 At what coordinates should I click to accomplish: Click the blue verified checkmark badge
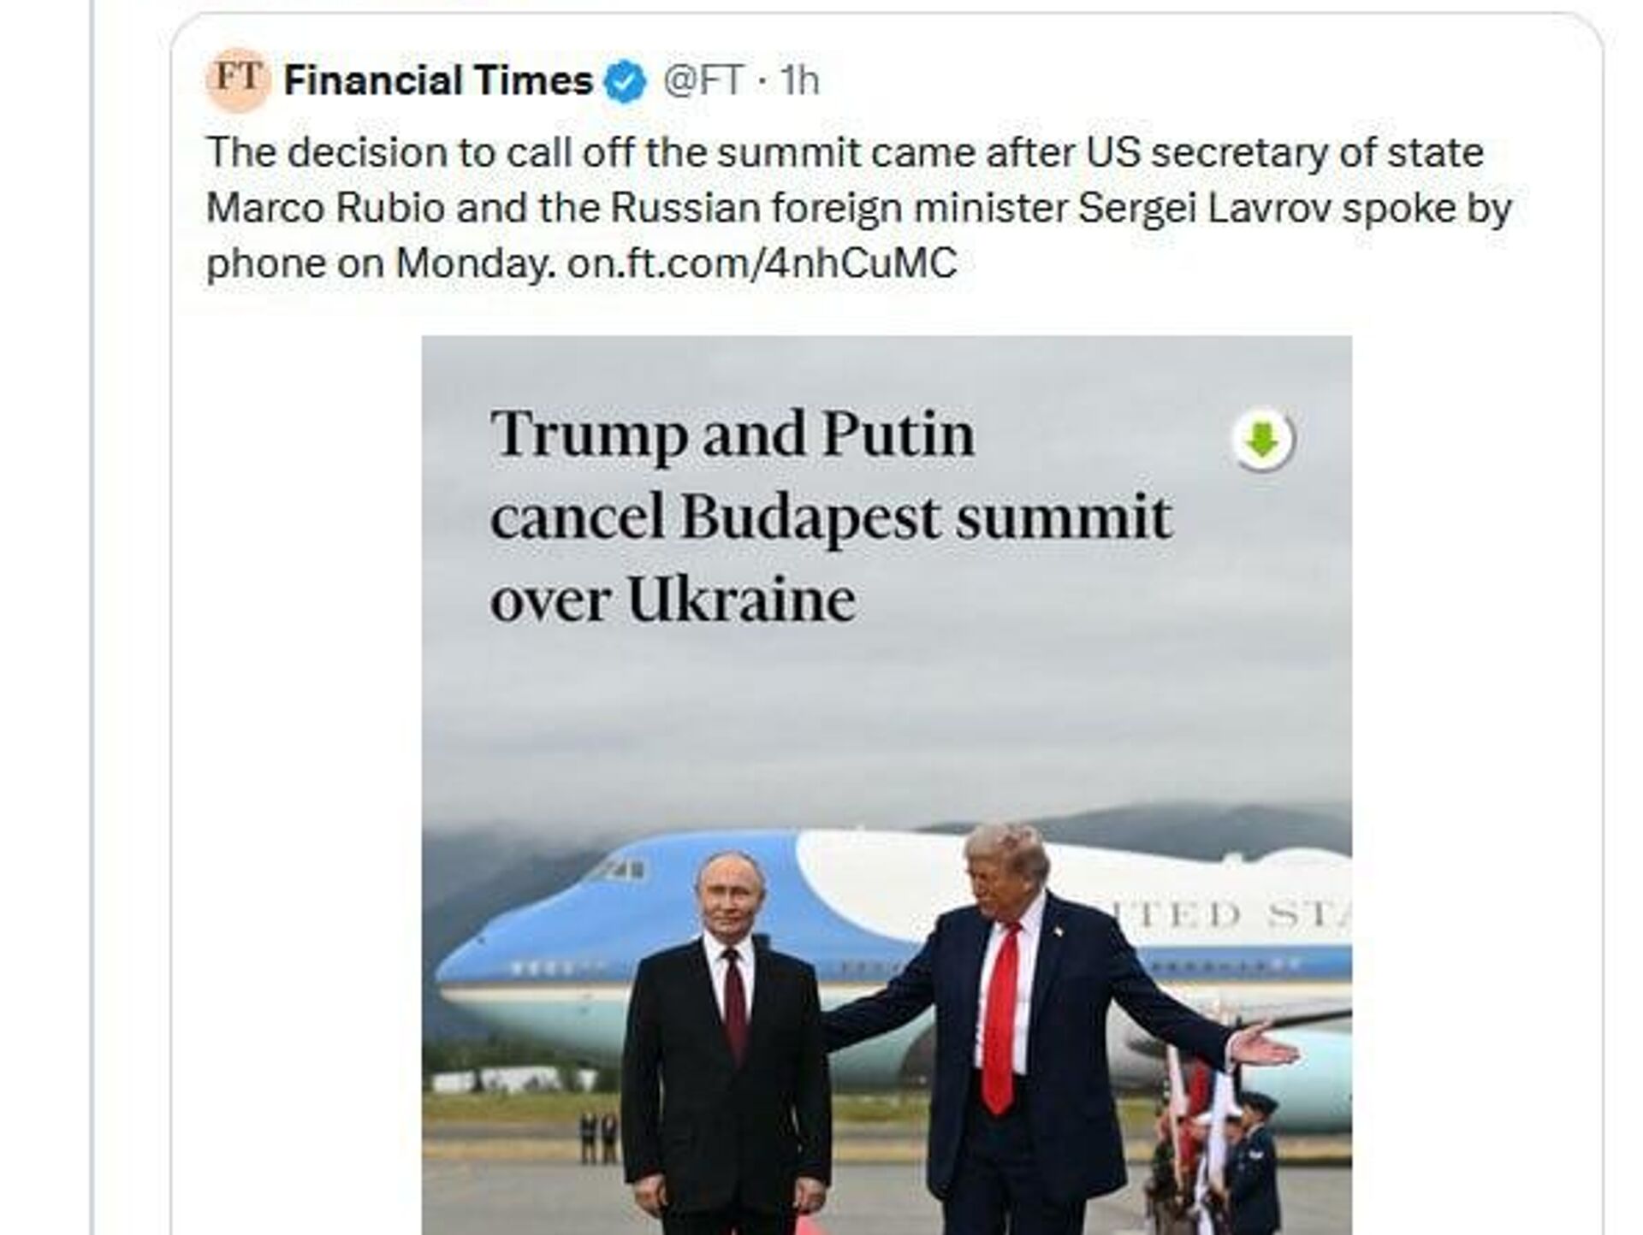pos(626,82)
